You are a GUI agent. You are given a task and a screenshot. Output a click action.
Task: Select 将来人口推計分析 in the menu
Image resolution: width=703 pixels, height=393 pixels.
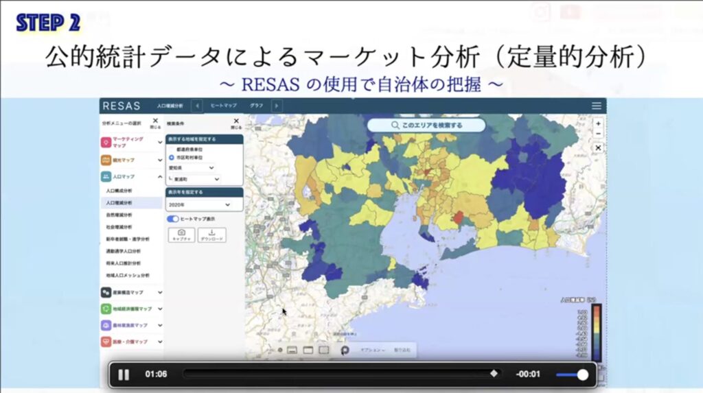(x=124, y=263)
